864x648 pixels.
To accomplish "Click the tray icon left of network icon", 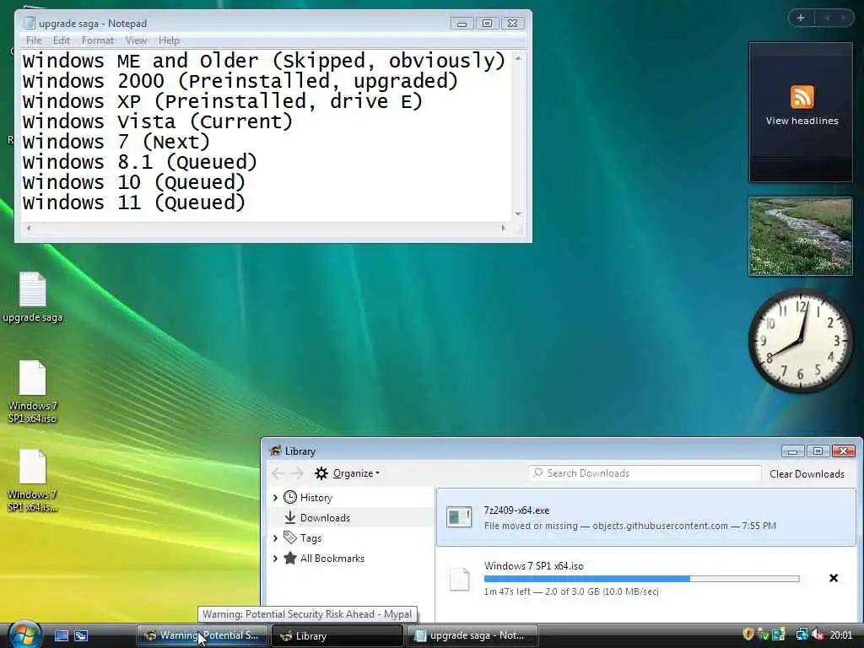I will [x=779, y=634].
